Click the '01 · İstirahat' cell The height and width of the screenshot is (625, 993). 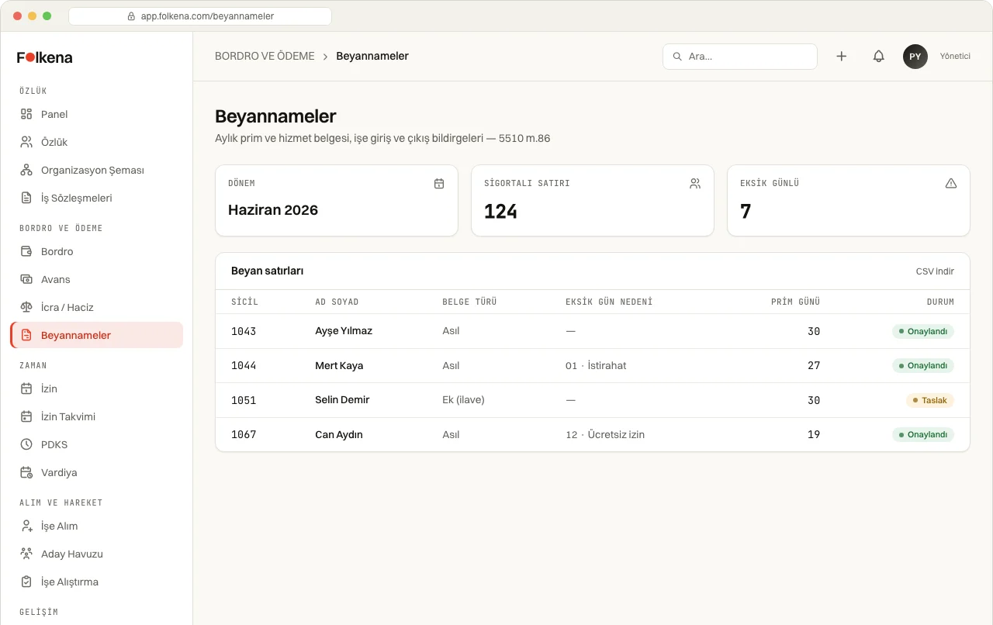[x=596, y=365]
